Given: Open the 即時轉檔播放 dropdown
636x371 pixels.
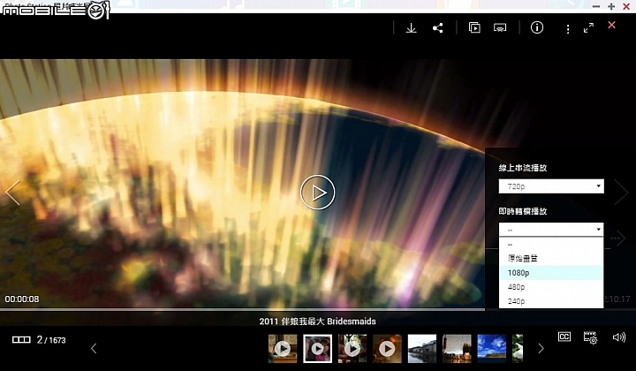Looking at the screenshot, I should tap(551, 230).
